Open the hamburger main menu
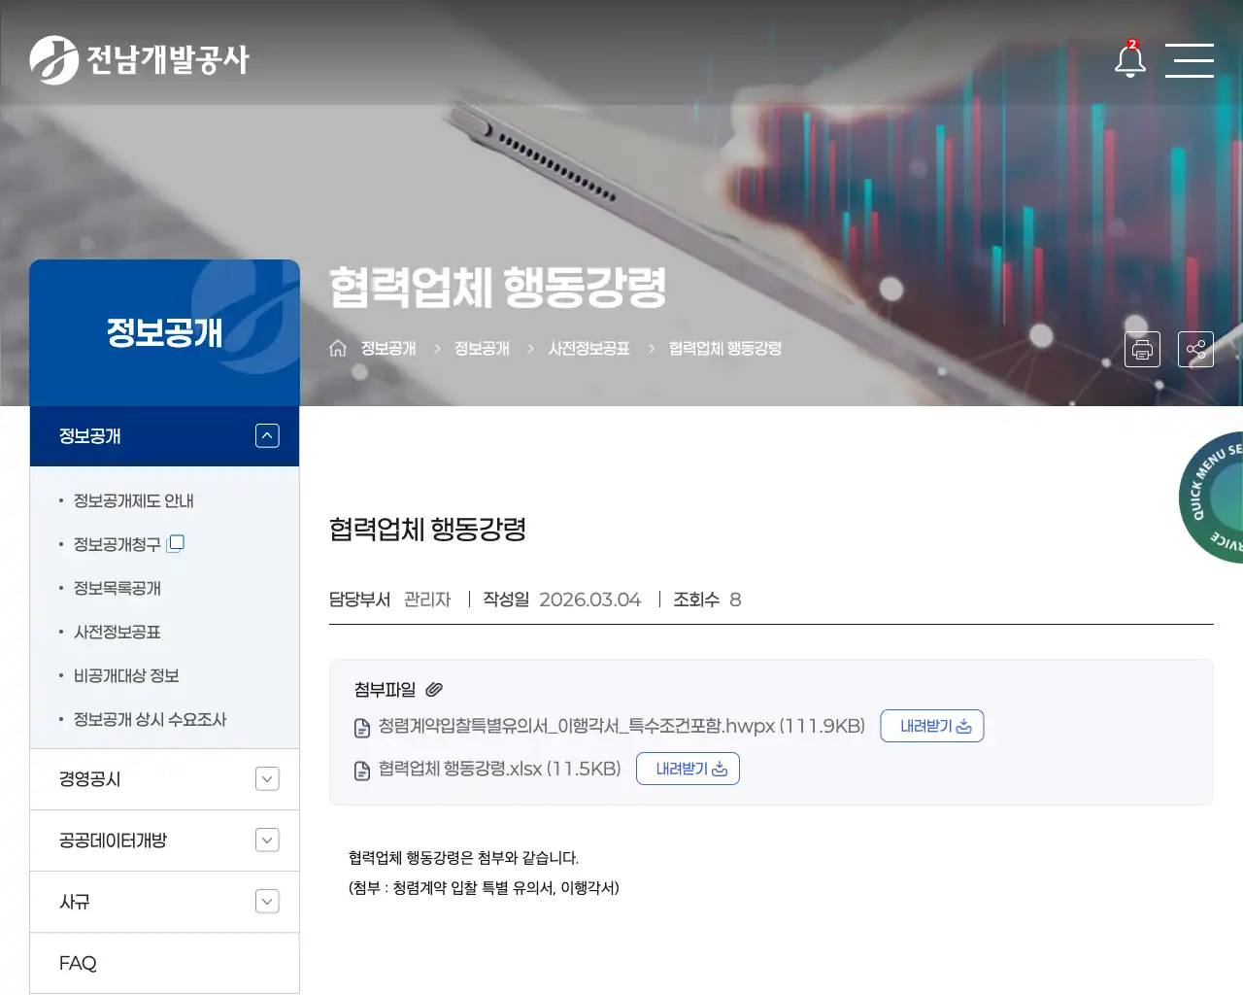1243x995 pixels. [x=1190, y=60]
